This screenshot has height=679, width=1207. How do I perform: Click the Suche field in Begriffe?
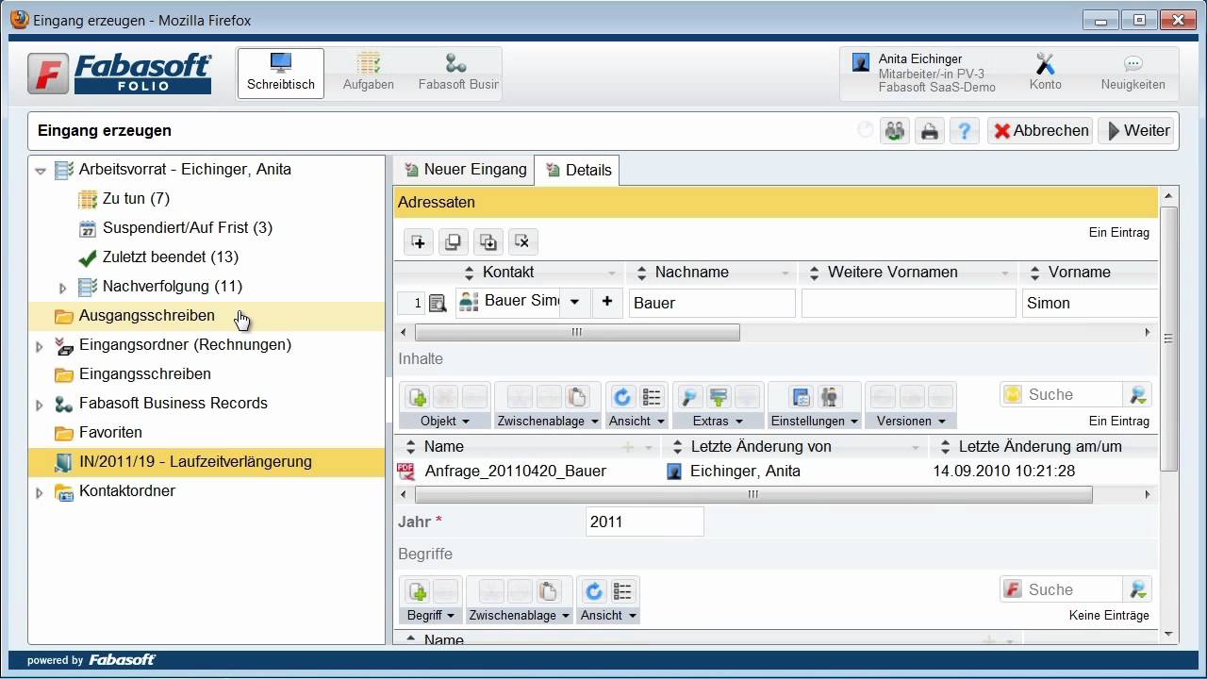pos(1072,589)
